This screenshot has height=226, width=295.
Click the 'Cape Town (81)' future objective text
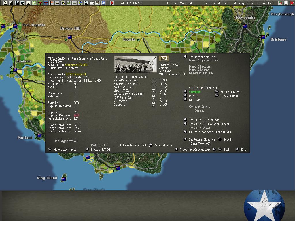coord(201,143)
